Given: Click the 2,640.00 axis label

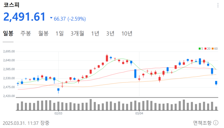Looking at the screenshot, I should click(9, 60).
